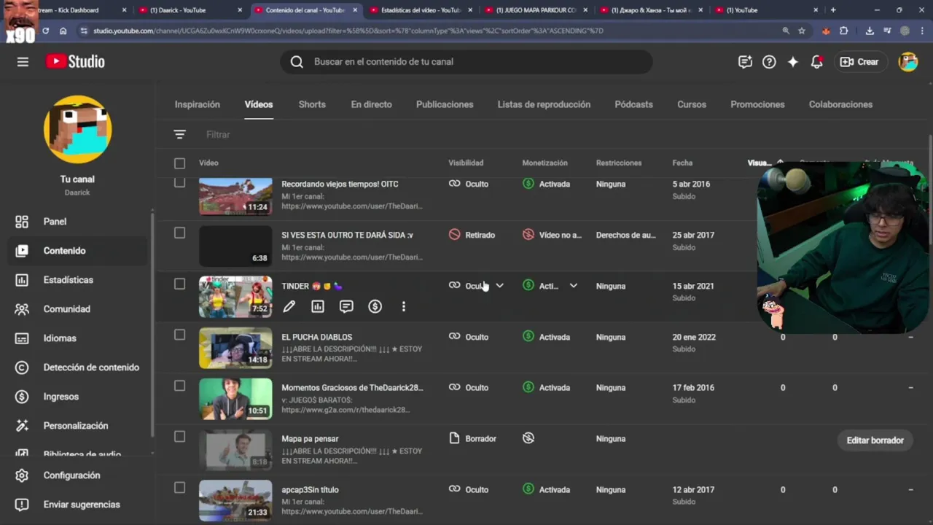Click the sparkle Ask Studio icon
The width and height of the screenshot is (933, 525).
793,62
